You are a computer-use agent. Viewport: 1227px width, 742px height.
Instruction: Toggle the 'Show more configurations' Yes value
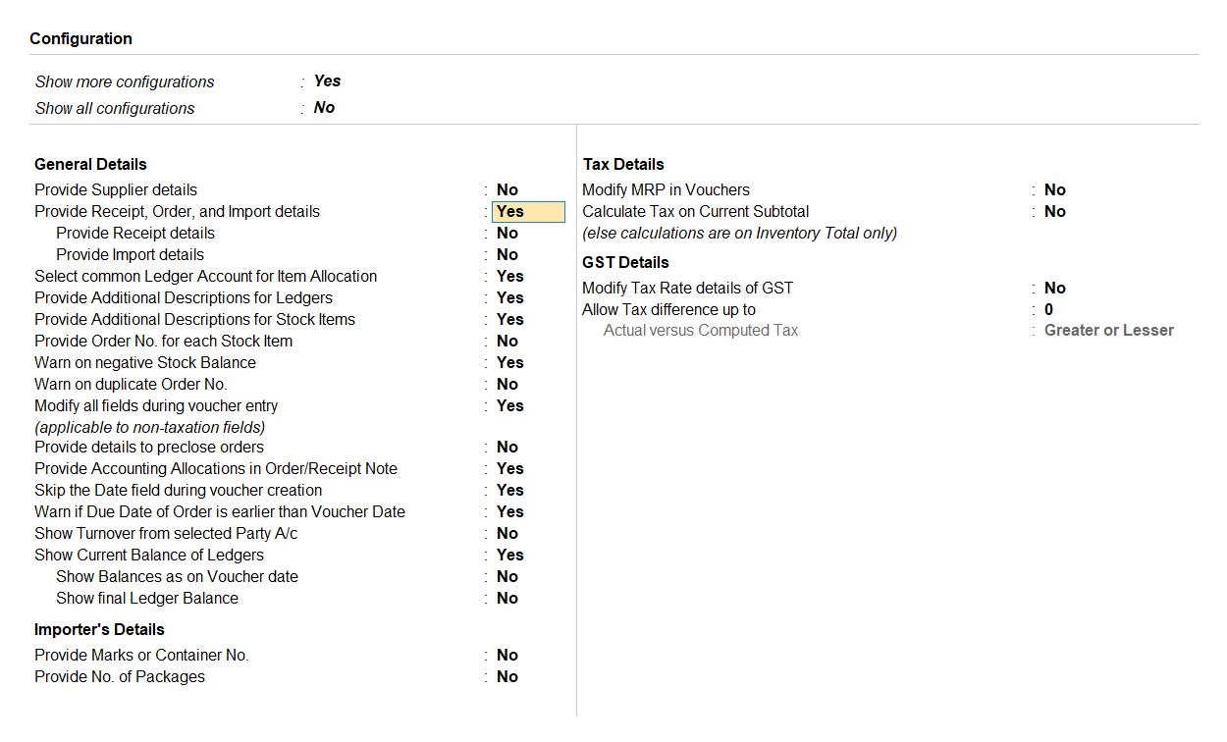[327, 81]
